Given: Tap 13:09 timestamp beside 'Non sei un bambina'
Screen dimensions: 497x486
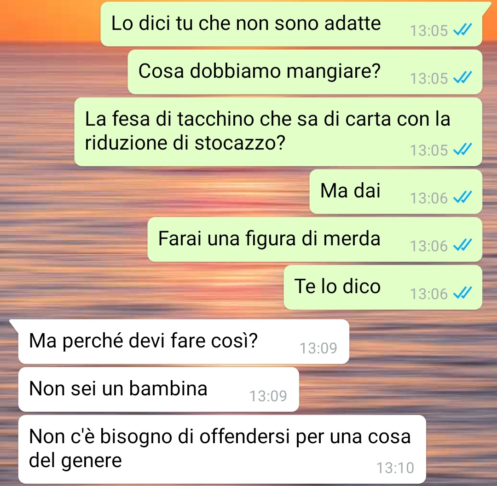Looking at the screenshot, I should [268, 396].
